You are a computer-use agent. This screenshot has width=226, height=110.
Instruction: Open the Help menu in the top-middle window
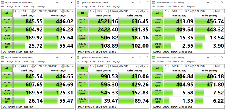[108, 6]
